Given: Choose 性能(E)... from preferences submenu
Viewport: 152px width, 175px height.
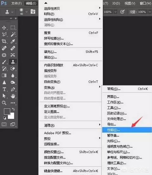Looking at the screenshot, I should click(x=127, y=130).
